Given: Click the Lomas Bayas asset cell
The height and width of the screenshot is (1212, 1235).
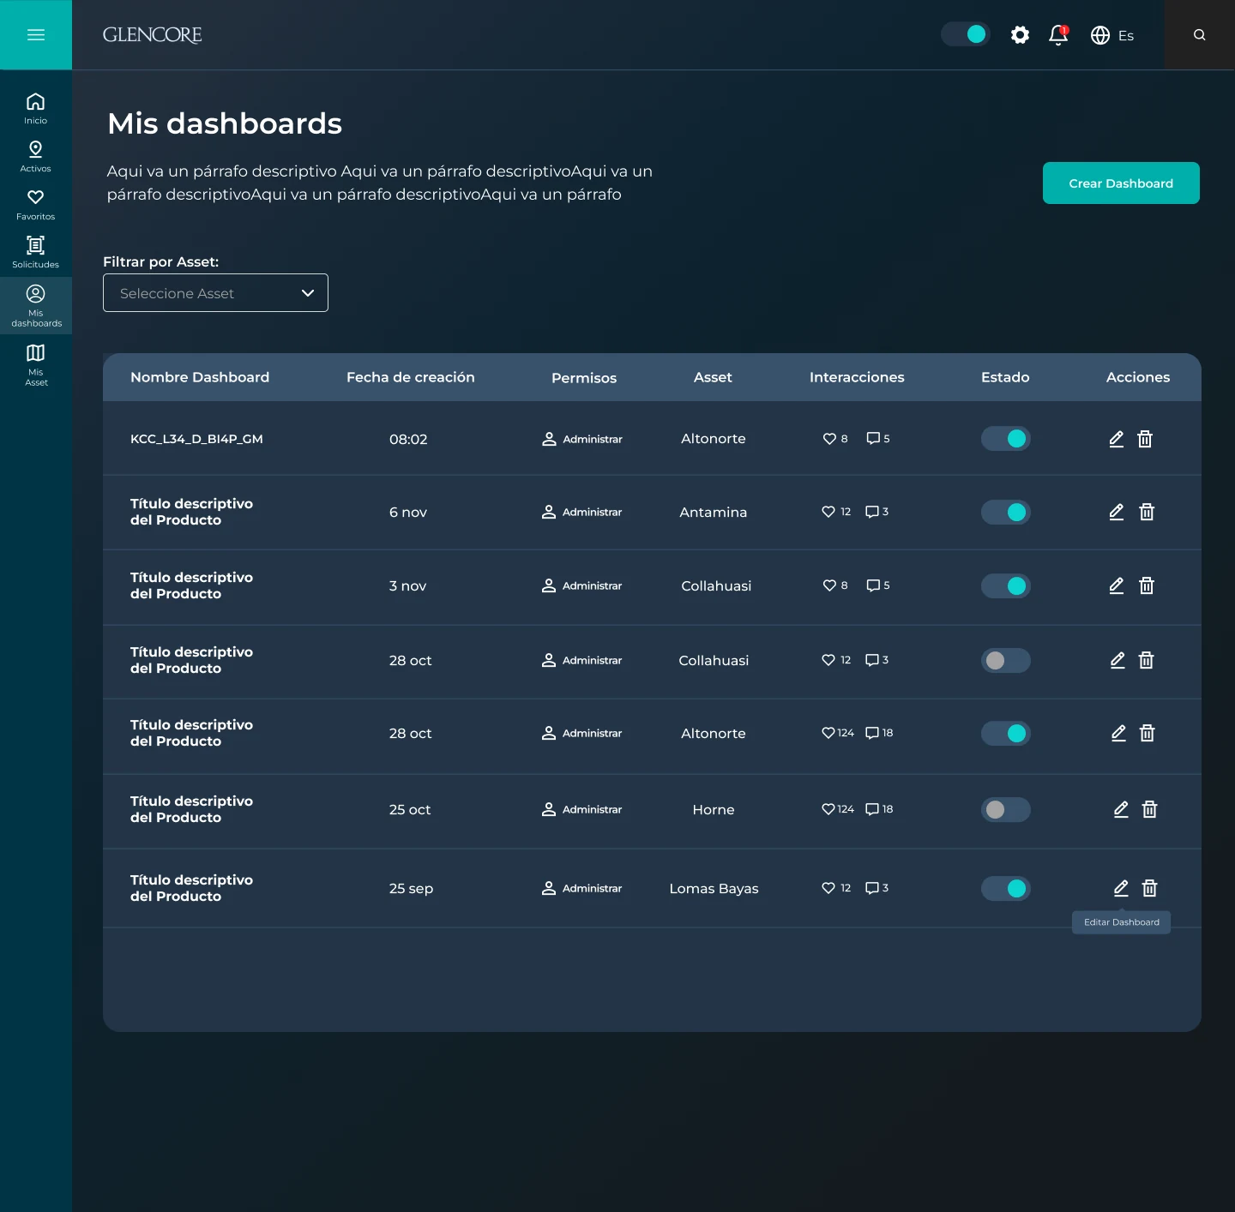Looking at the screenshot, I should point(714,888).
